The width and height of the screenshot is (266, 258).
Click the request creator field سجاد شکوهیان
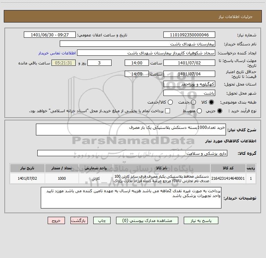coord(146,53)
